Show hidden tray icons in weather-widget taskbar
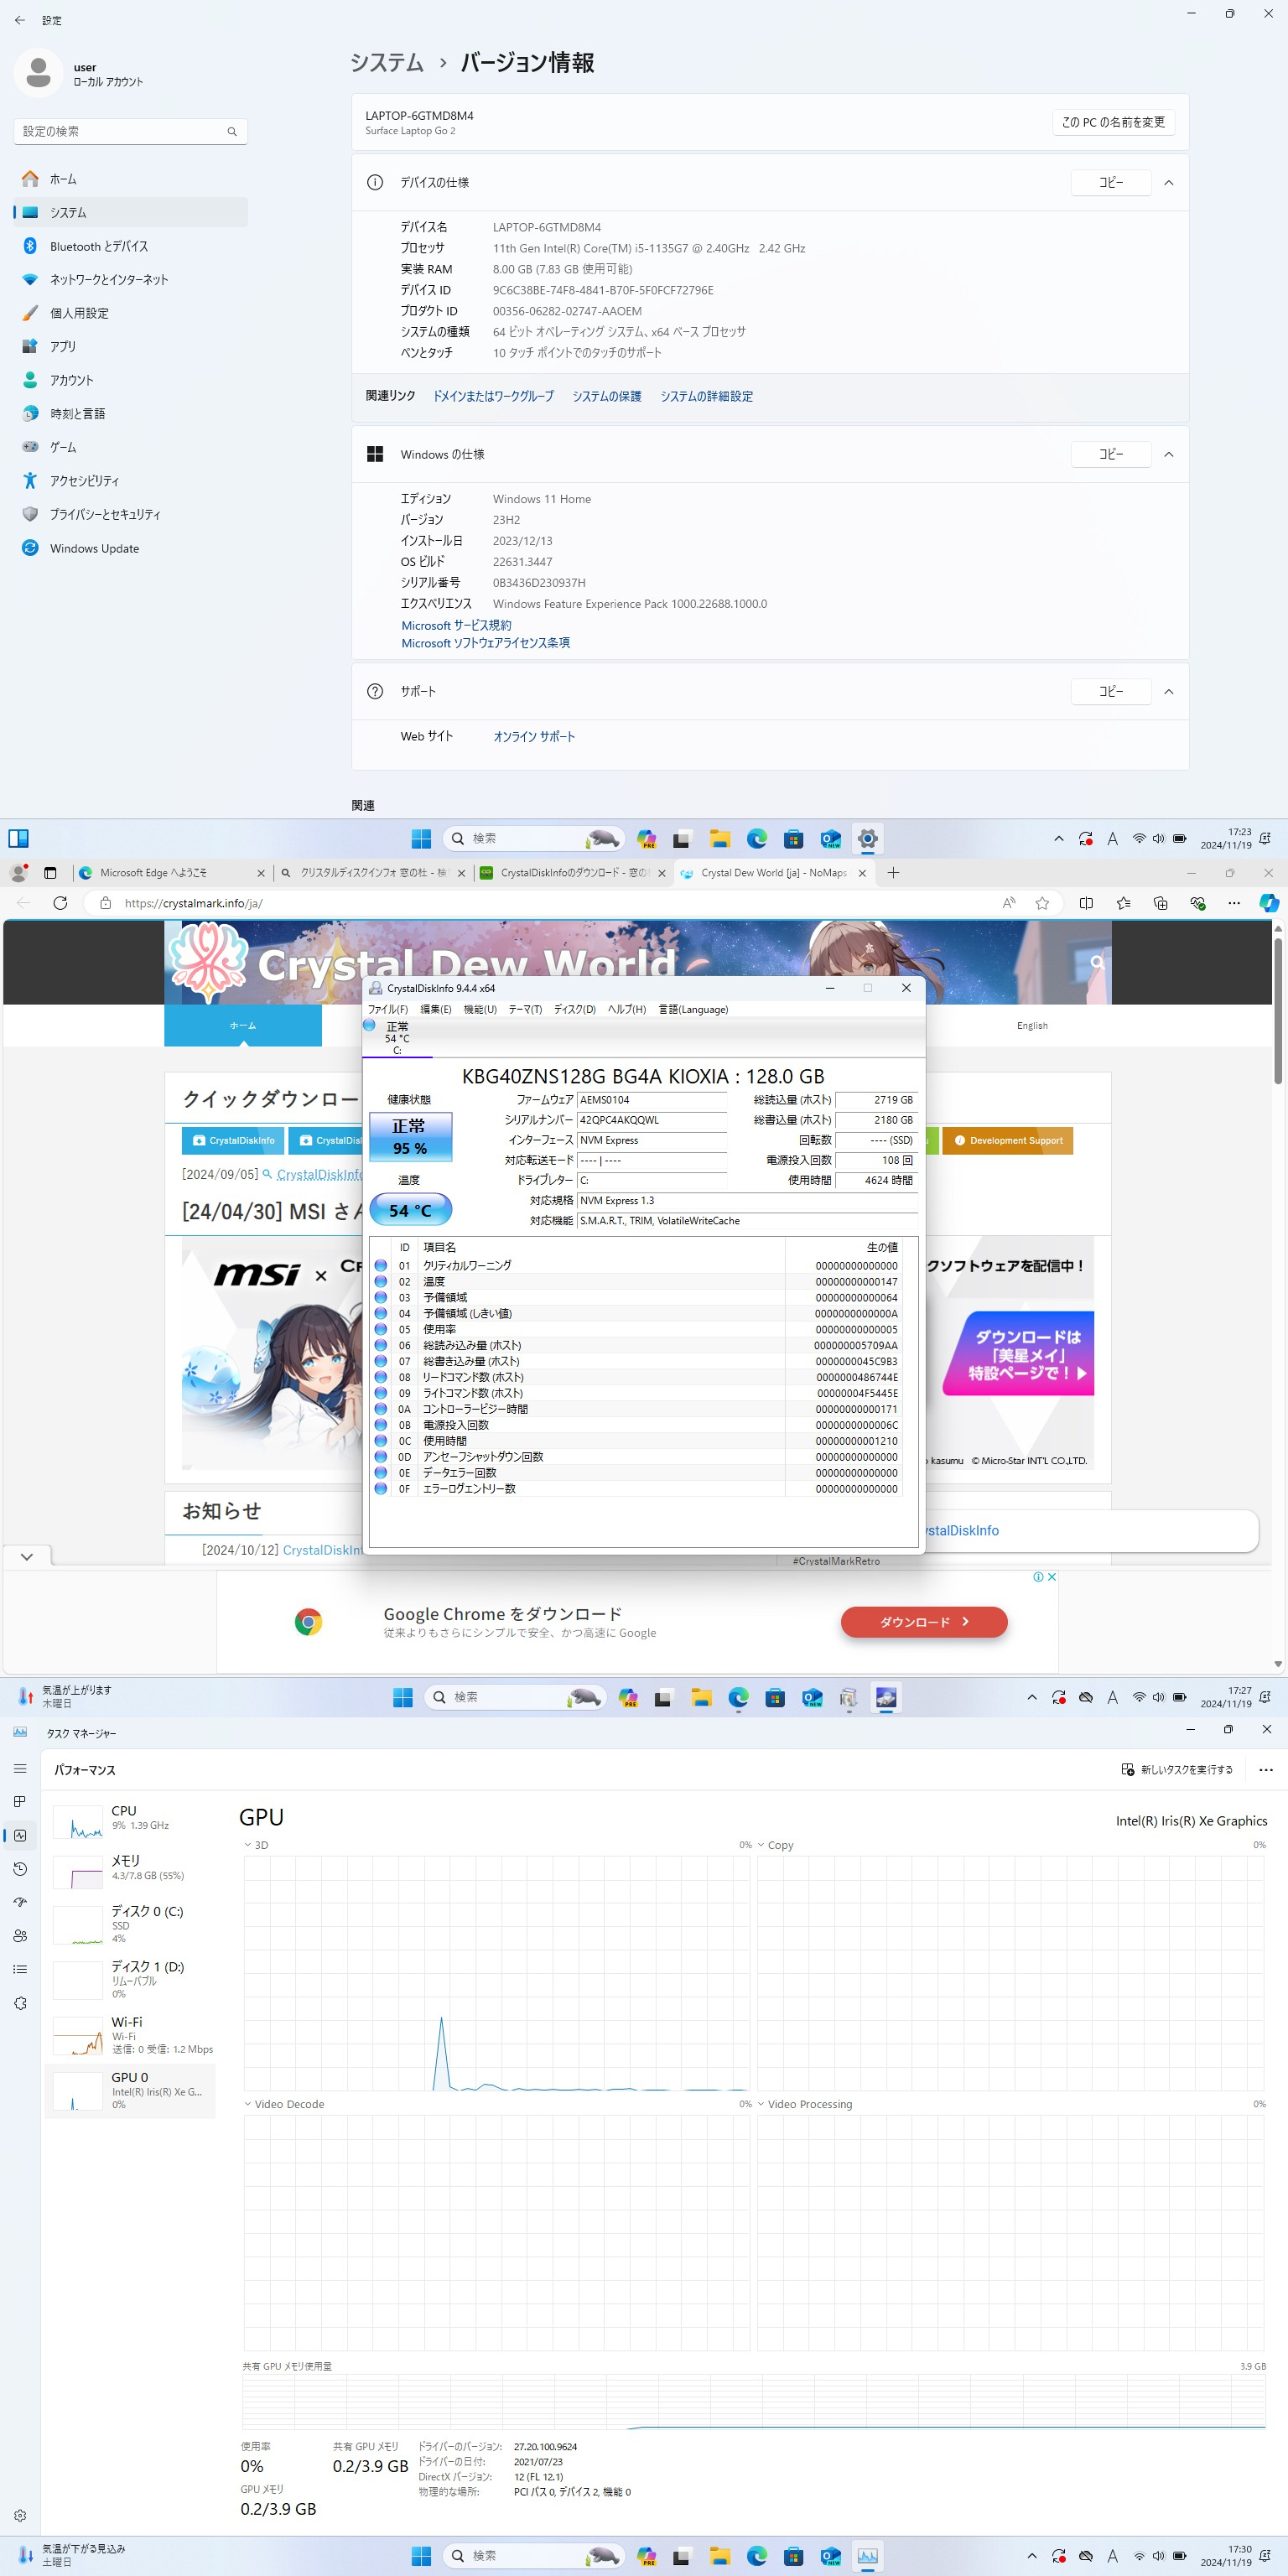The width and height of the screenshot is (1288, 2576). click(1032, 1697)
